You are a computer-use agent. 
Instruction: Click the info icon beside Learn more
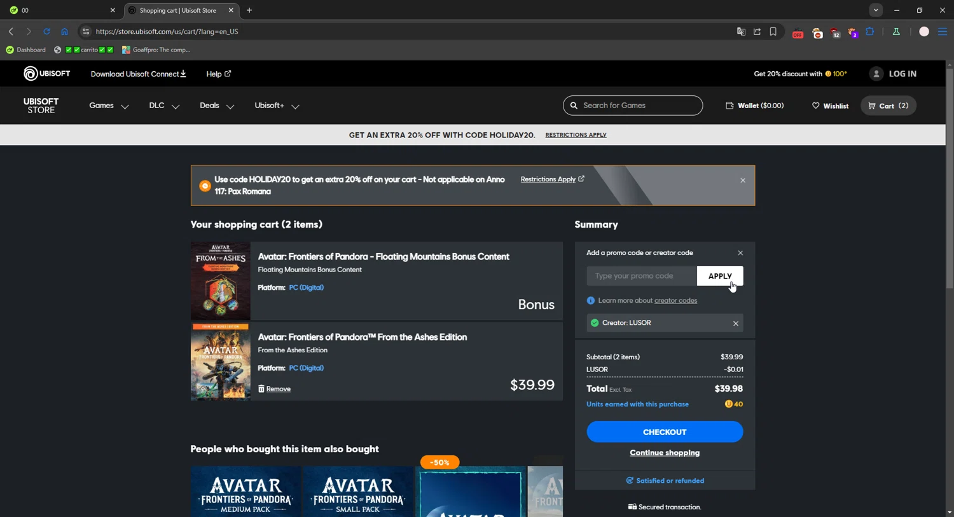[x=591, y=300]
